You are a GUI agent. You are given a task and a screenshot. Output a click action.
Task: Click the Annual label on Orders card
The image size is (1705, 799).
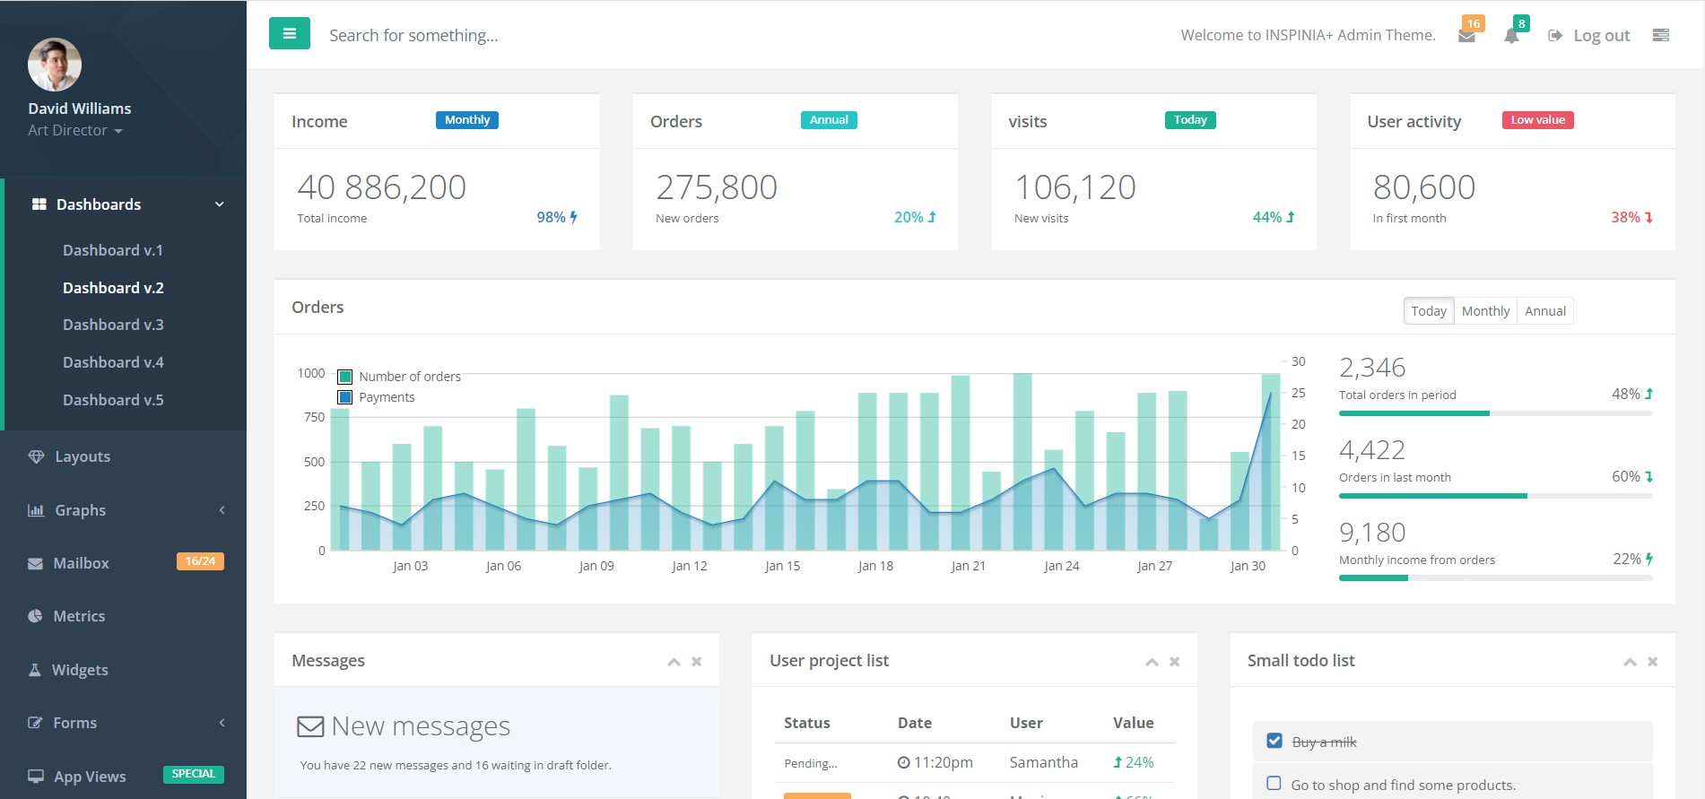[829, 120]
